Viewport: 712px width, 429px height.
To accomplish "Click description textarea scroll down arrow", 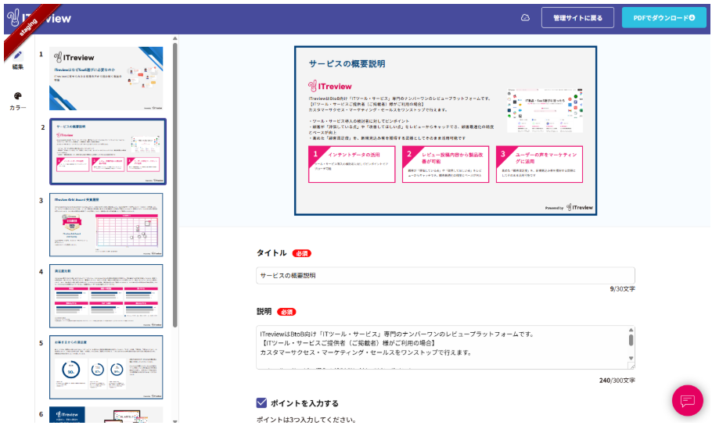I will point(631,358).
